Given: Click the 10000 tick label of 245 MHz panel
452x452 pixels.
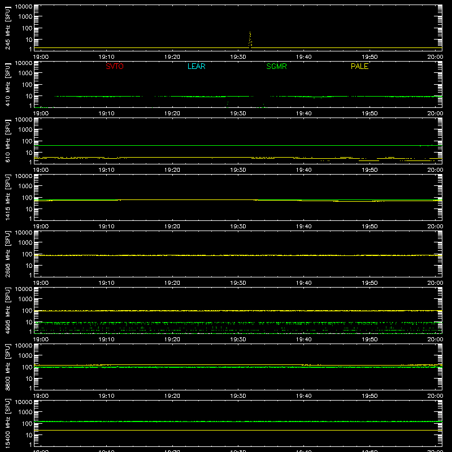Looking at the screenshot, I should (24, 7).
